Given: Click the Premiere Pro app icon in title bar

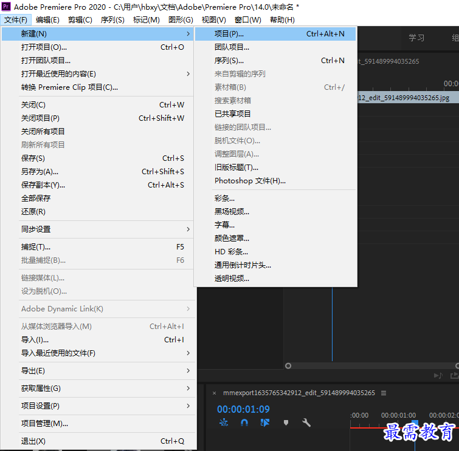Looking at the screenshot, I should [6, 7].
